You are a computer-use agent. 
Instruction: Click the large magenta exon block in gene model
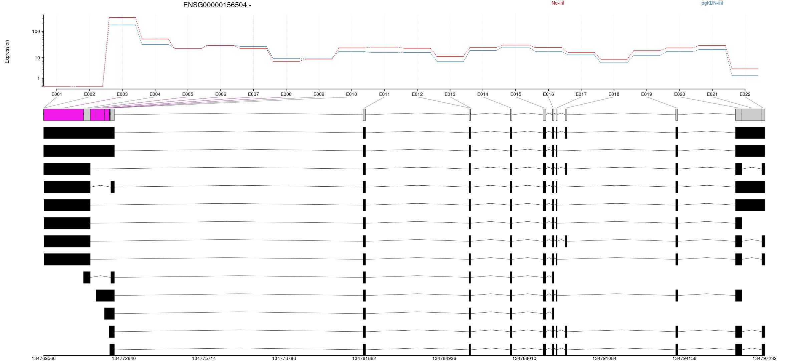63,115
